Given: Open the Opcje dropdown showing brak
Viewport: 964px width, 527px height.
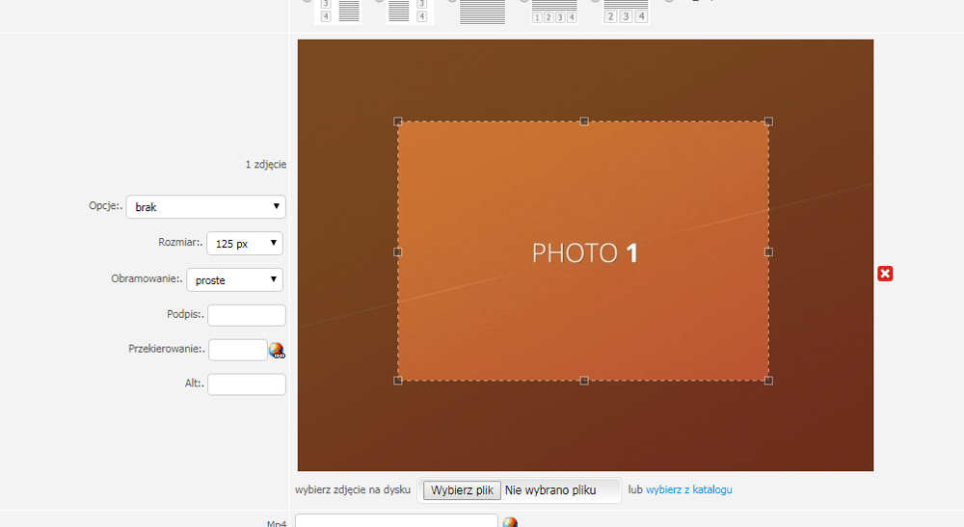Looking at the screenshot, I should coord(206,207).
